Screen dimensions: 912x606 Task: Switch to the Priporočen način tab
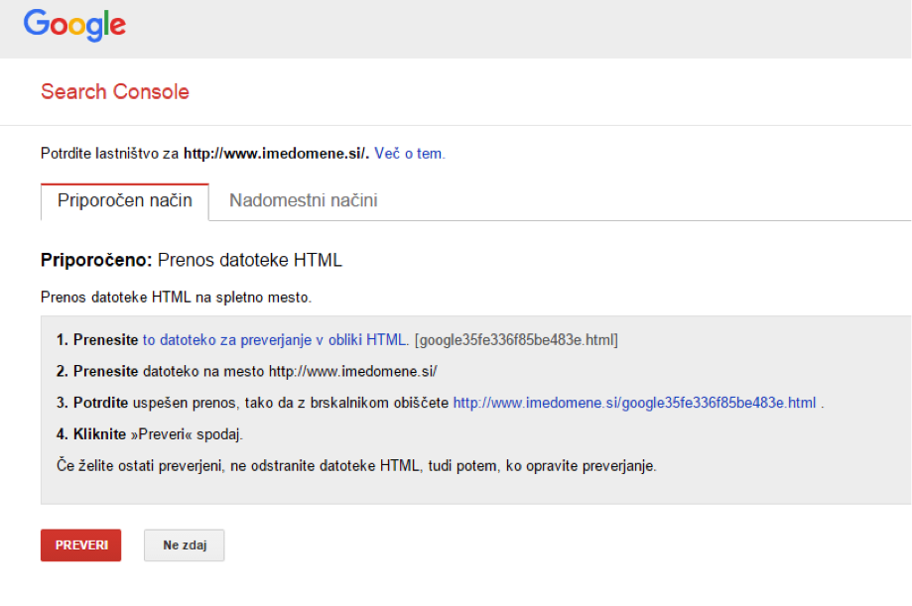(125, 200)
